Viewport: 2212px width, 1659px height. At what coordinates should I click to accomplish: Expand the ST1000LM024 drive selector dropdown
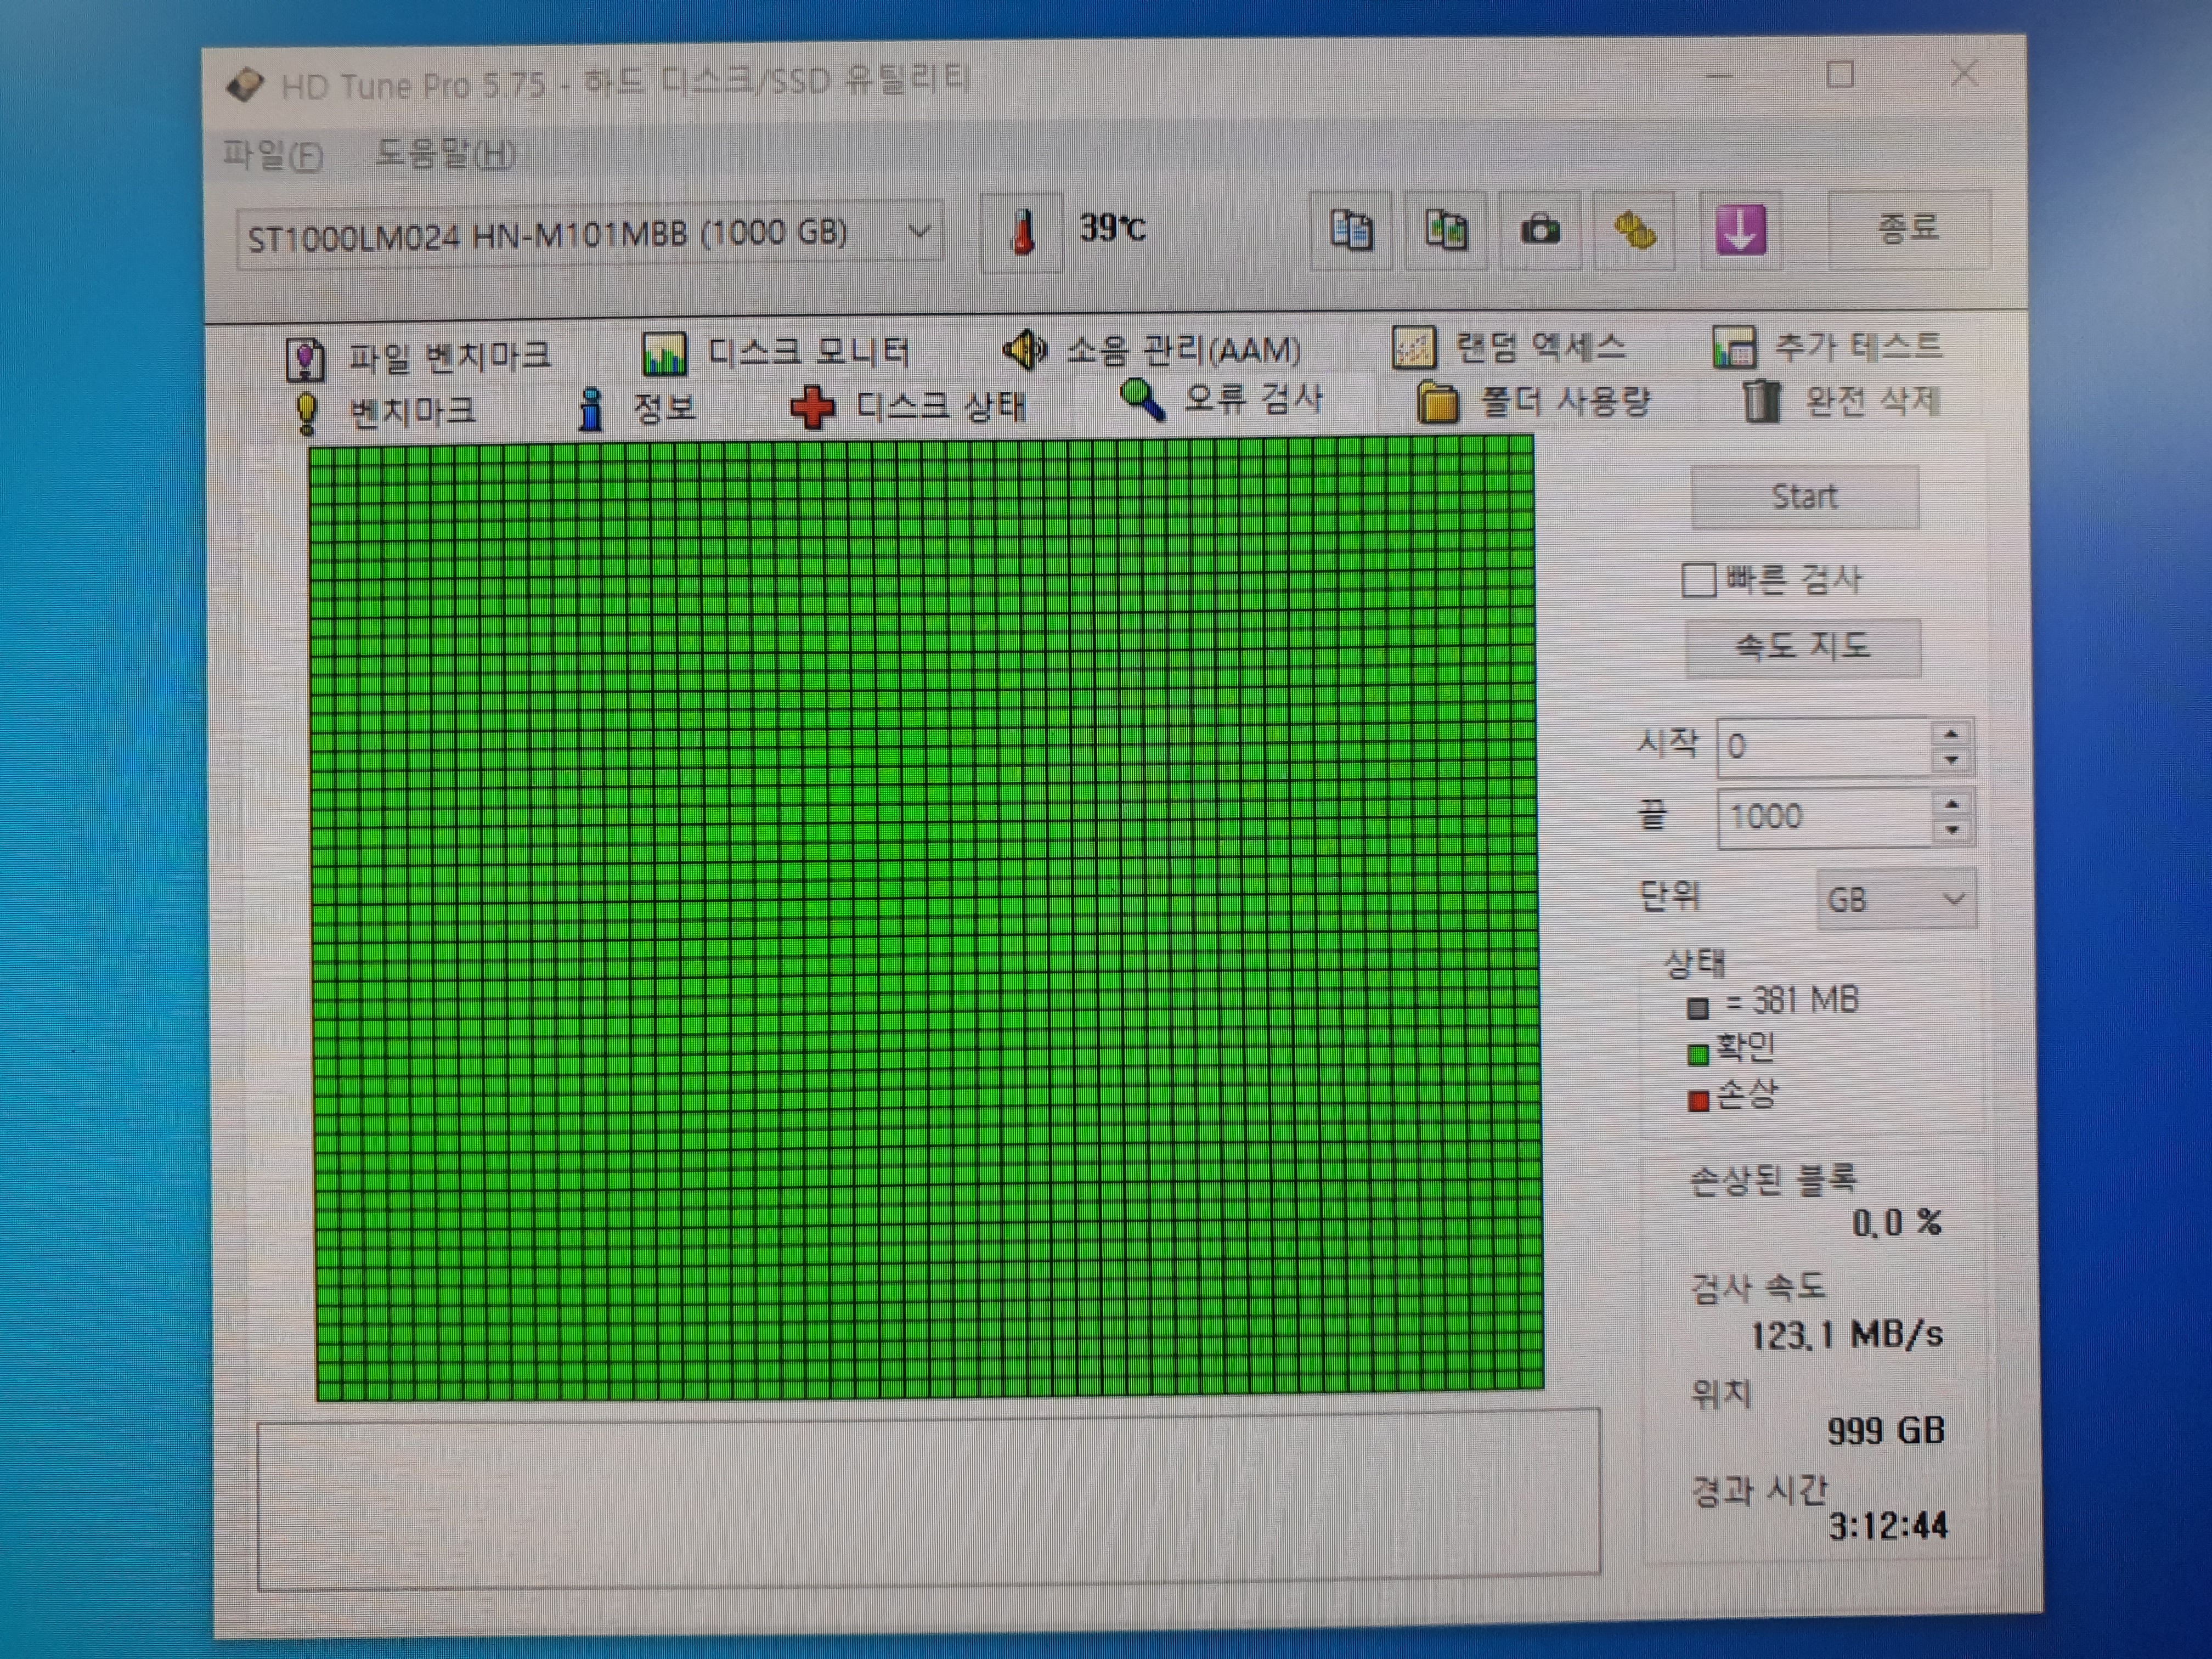(x=918, y=232)
